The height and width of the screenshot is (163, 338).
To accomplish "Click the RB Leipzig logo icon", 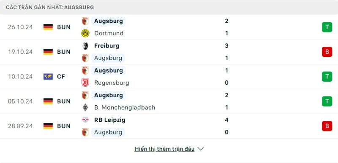I will tap(85, 120).
